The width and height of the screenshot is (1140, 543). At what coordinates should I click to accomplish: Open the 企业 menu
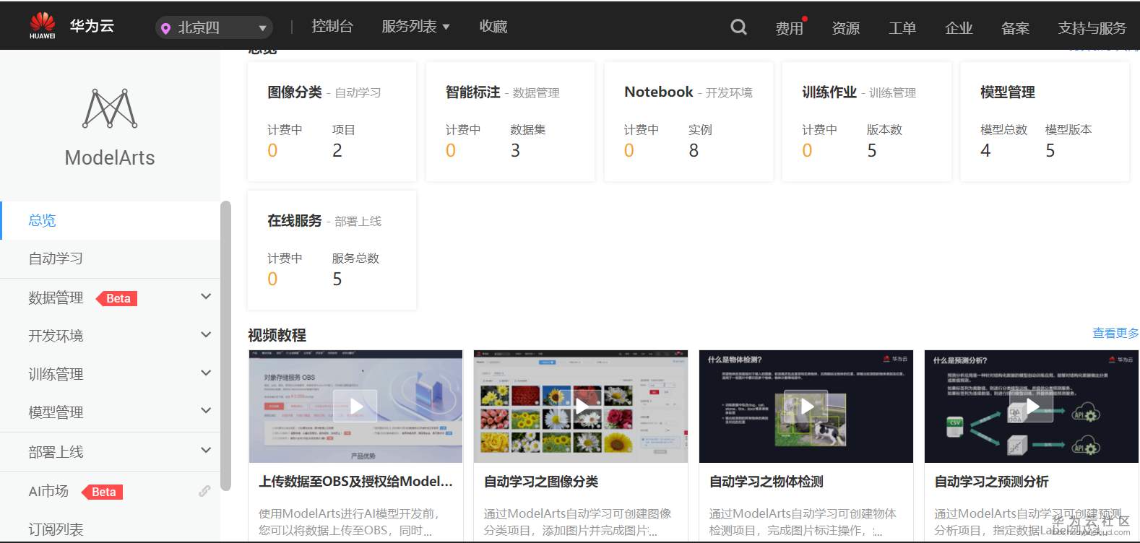point(959,28)
